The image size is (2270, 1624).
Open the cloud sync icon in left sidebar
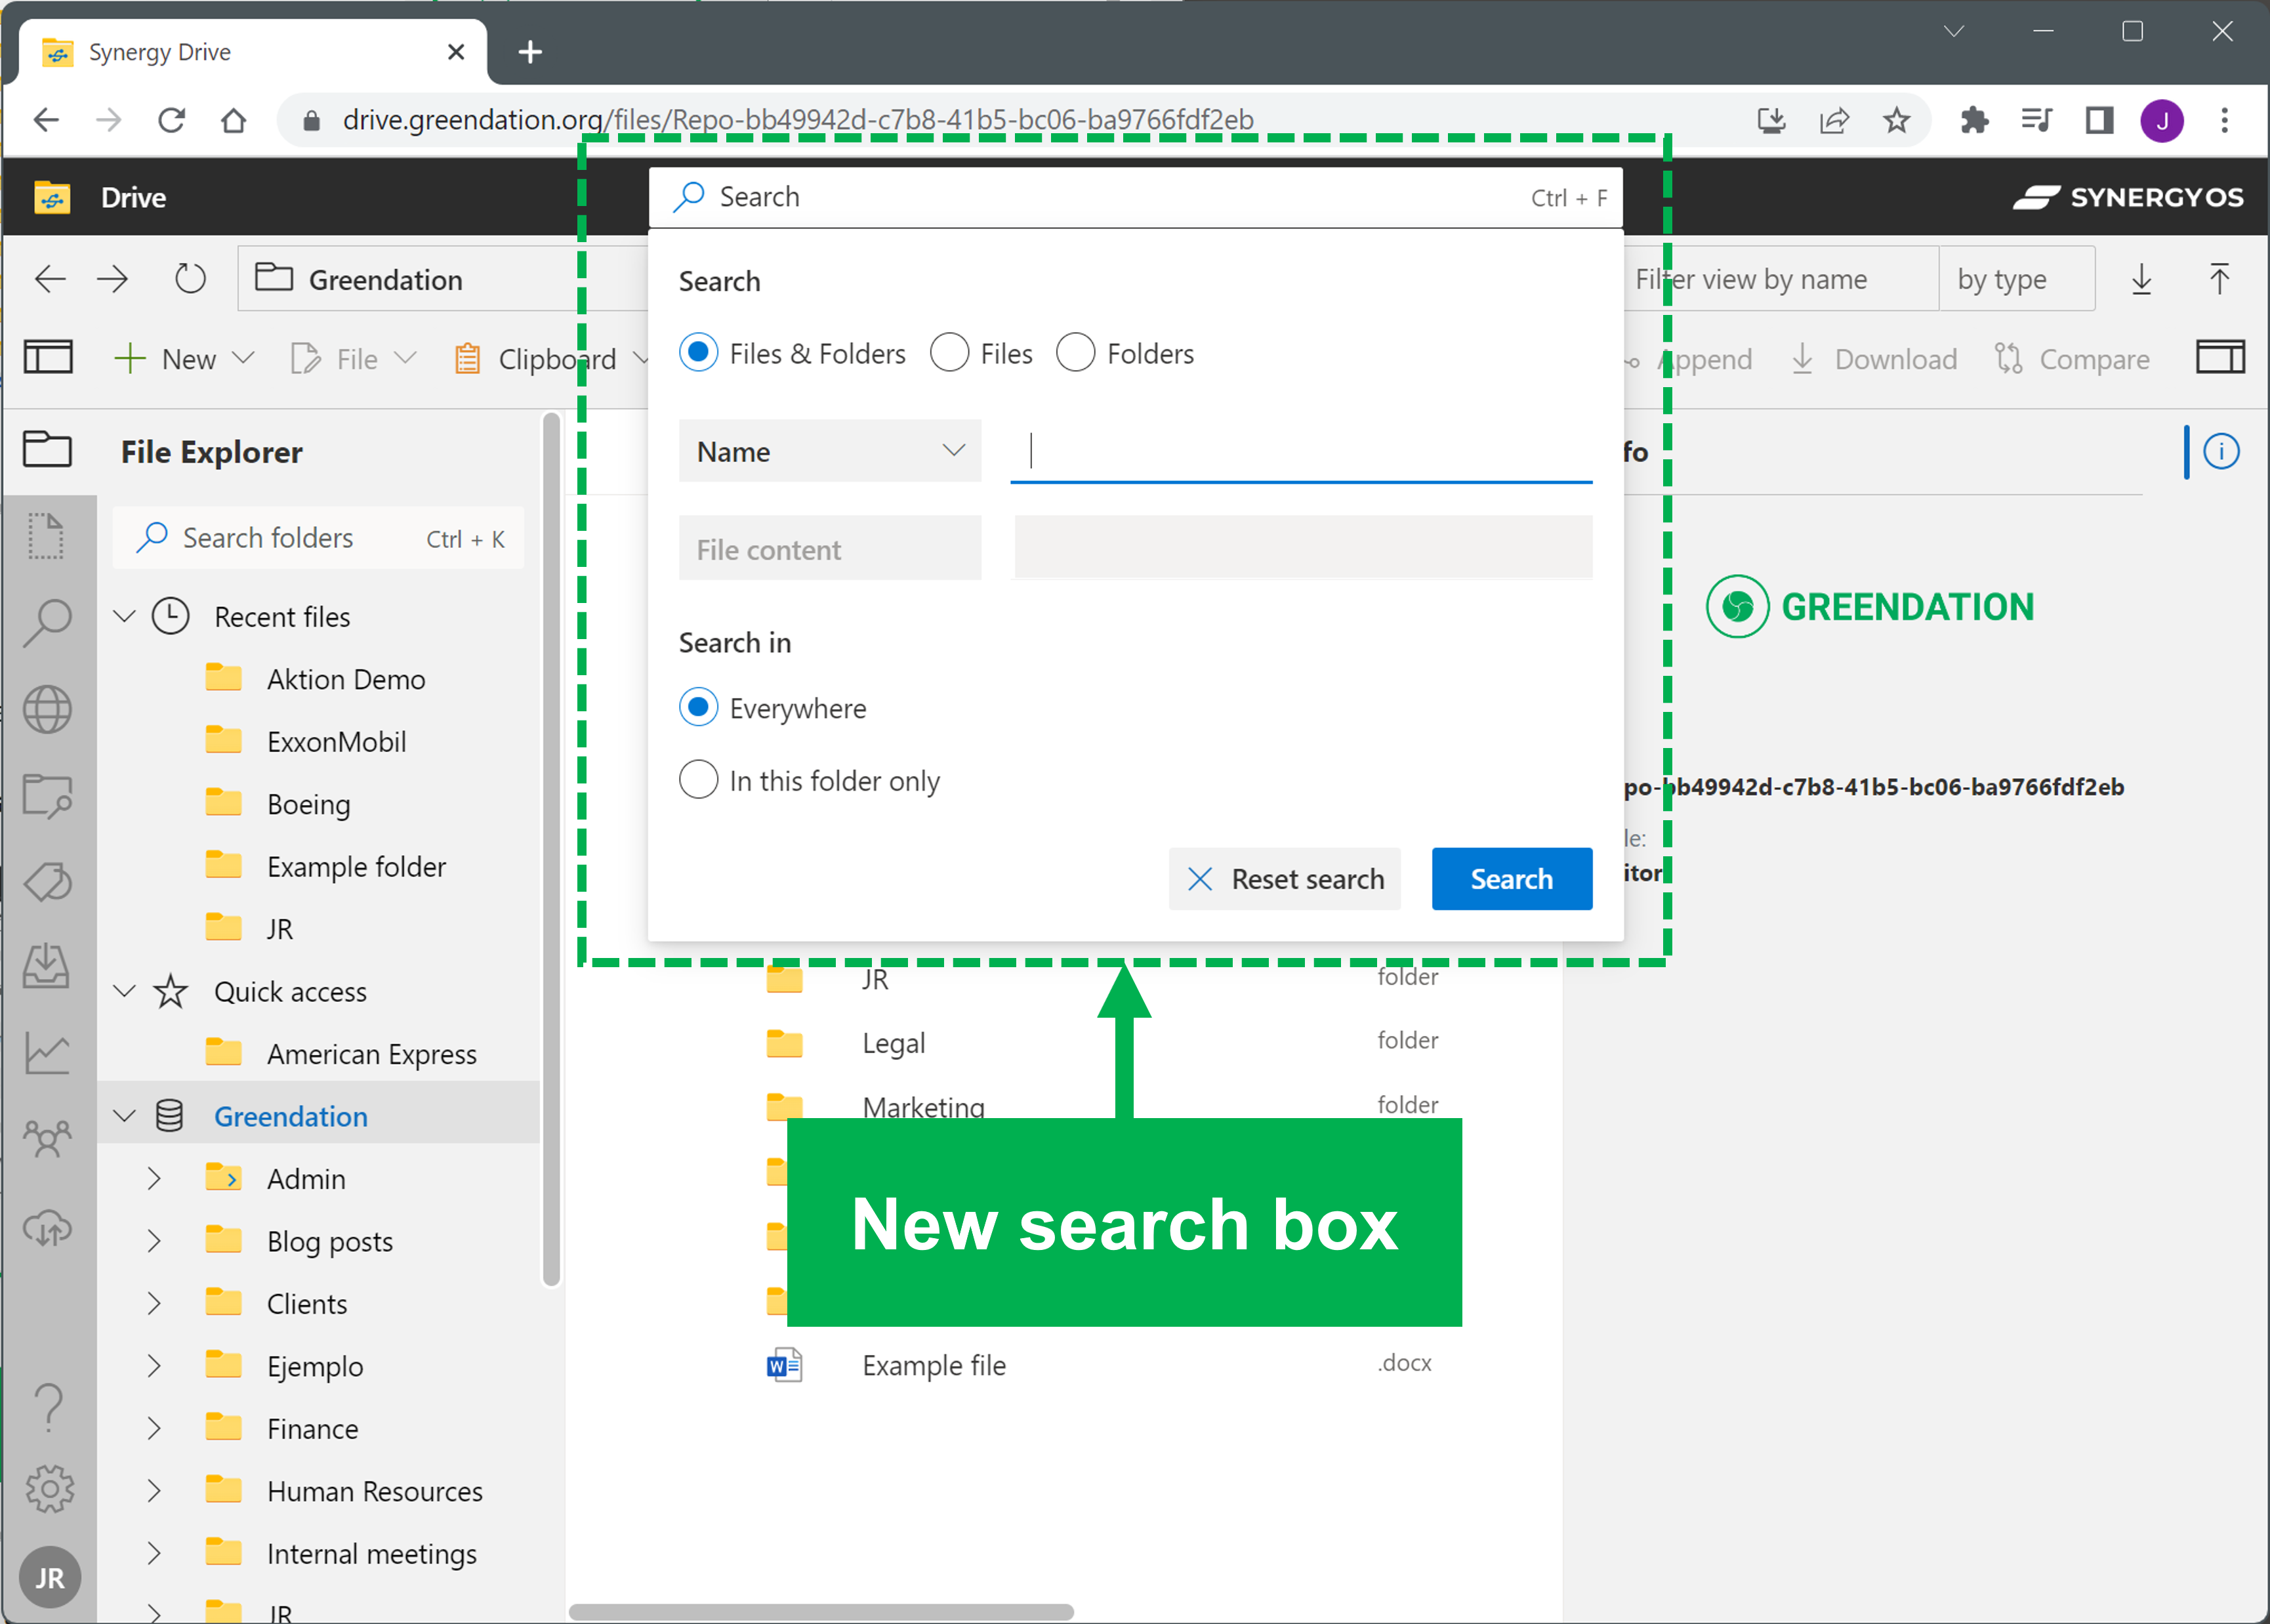click(47, 1227)
